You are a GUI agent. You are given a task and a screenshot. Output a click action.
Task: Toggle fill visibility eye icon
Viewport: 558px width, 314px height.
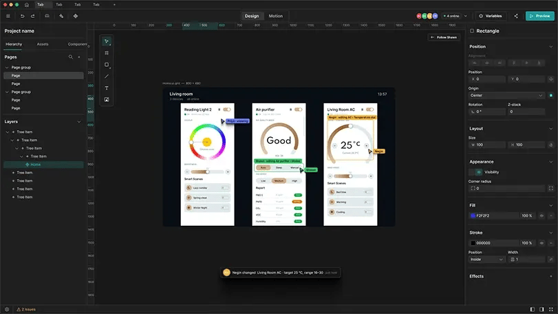pos(541,216)
